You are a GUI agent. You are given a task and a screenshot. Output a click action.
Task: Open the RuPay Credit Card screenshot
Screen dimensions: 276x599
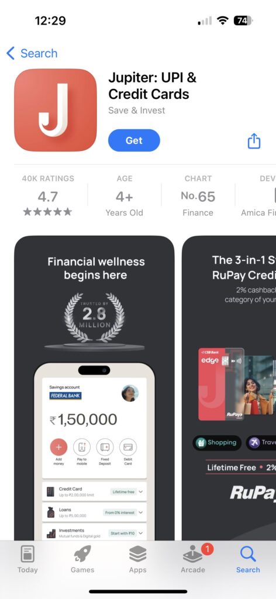[x=229, y=388]
